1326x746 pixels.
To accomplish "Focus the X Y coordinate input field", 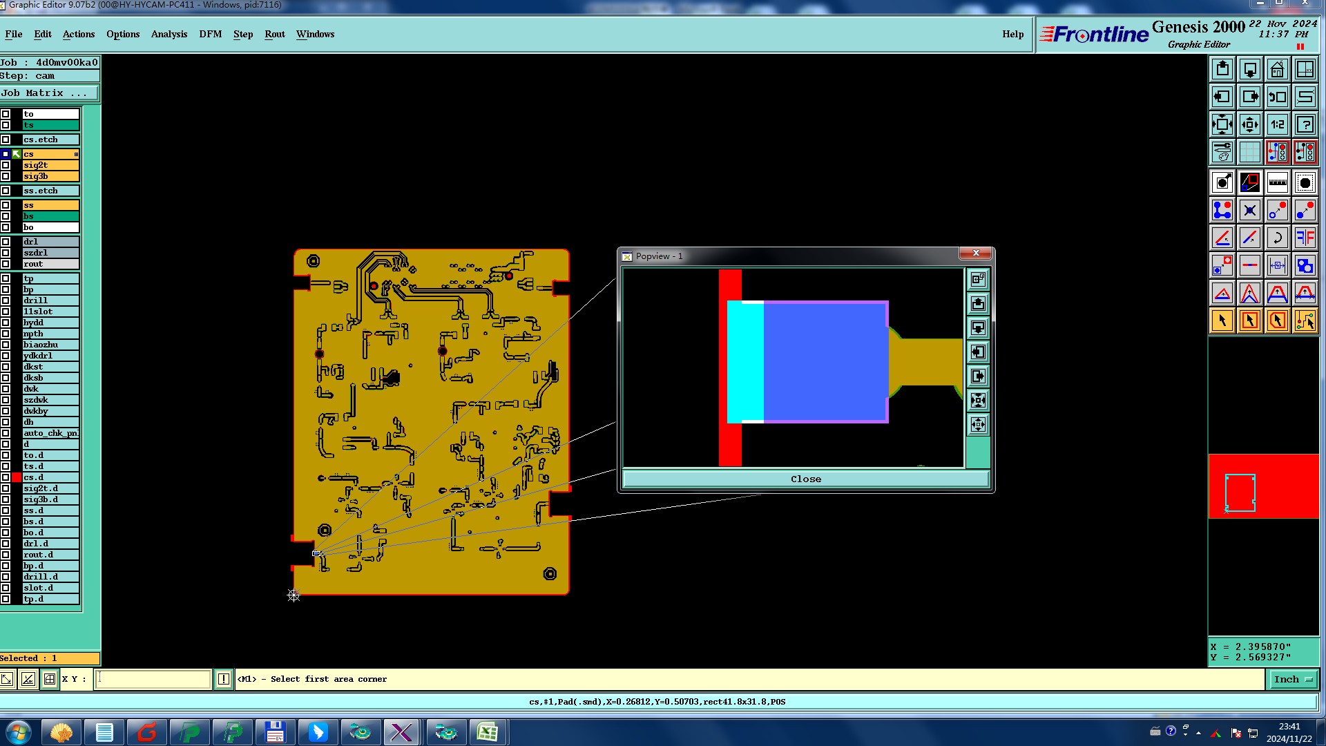I will (153, 680).
